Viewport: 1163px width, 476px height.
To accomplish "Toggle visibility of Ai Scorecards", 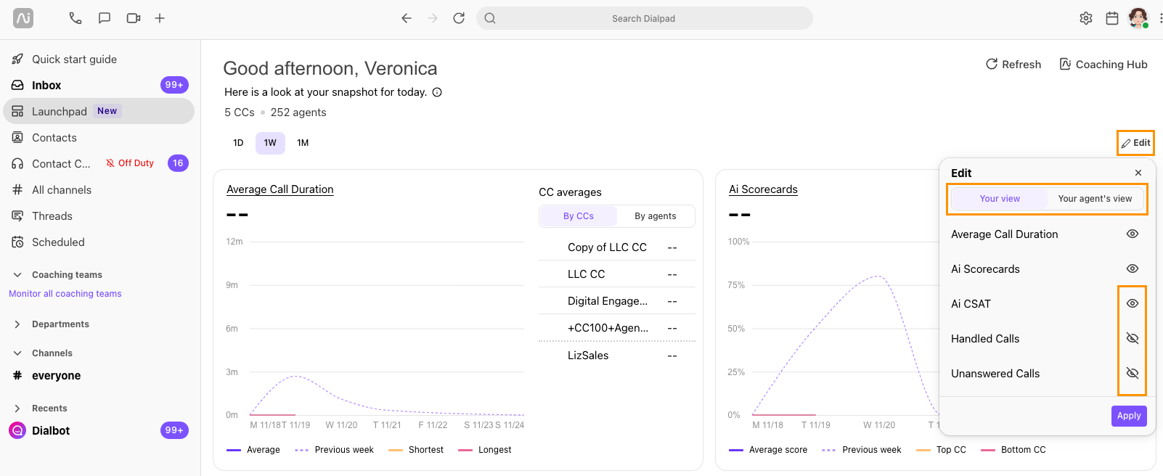I will pos(1133,268).
